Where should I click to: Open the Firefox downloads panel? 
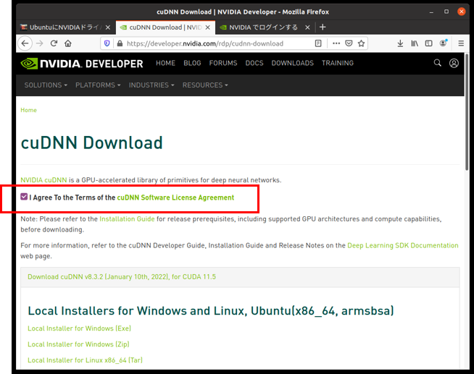click(x=400, y=43)
